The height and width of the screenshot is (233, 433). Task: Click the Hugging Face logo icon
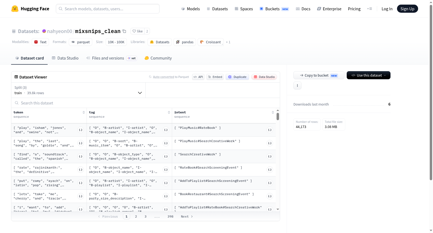point(15,9)
